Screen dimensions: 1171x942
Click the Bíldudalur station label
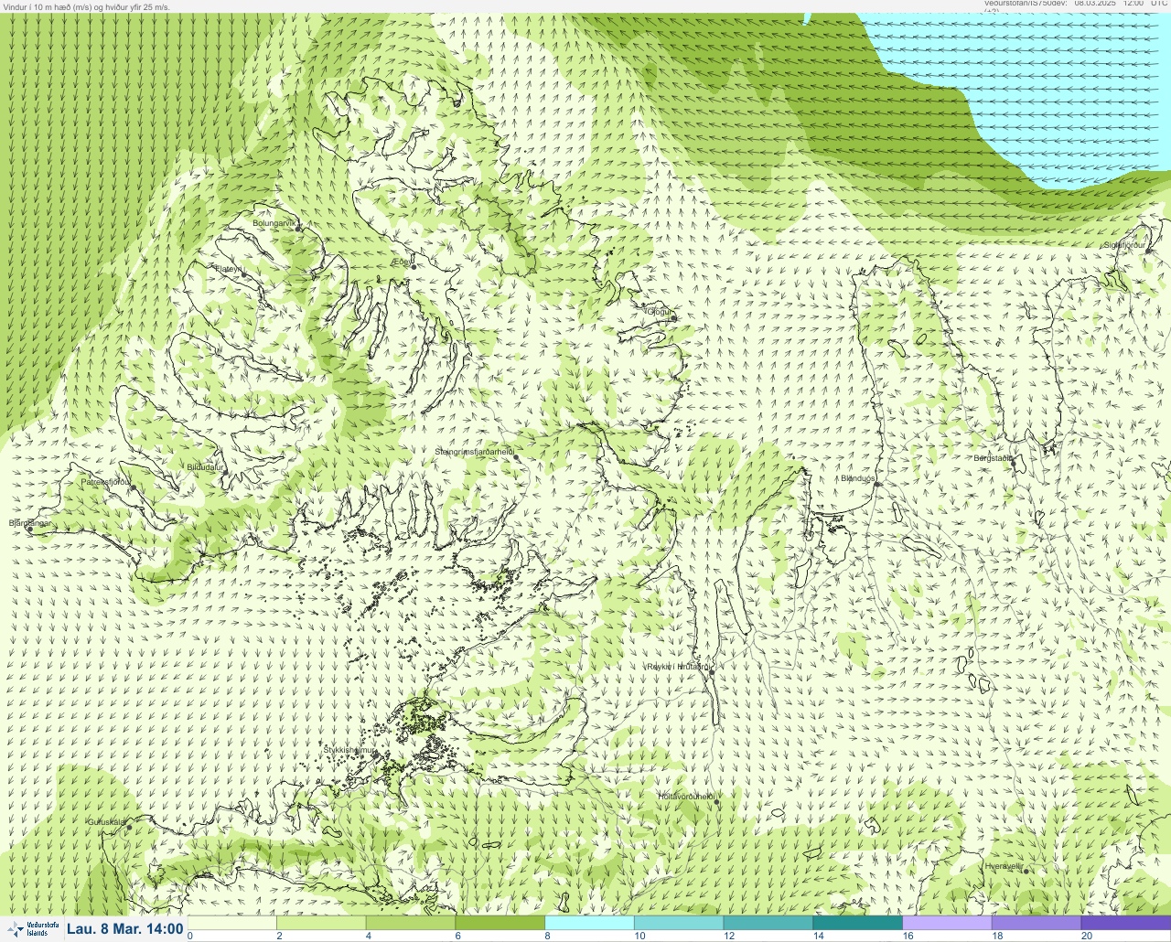click(204, 466)
